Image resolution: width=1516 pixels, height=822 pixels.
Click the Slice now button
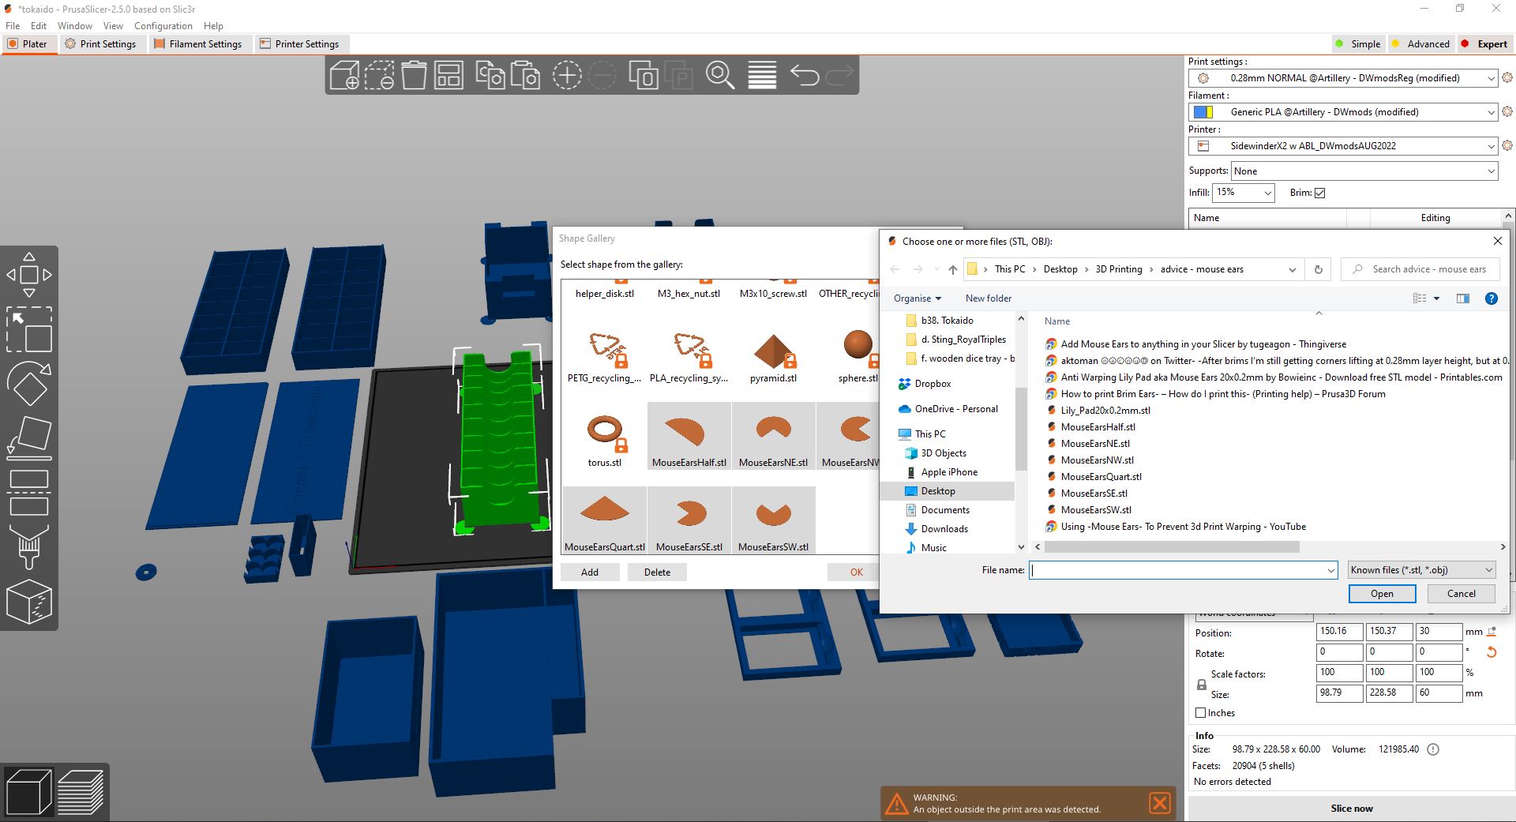pyautogui.click(x=1351, y=809)
